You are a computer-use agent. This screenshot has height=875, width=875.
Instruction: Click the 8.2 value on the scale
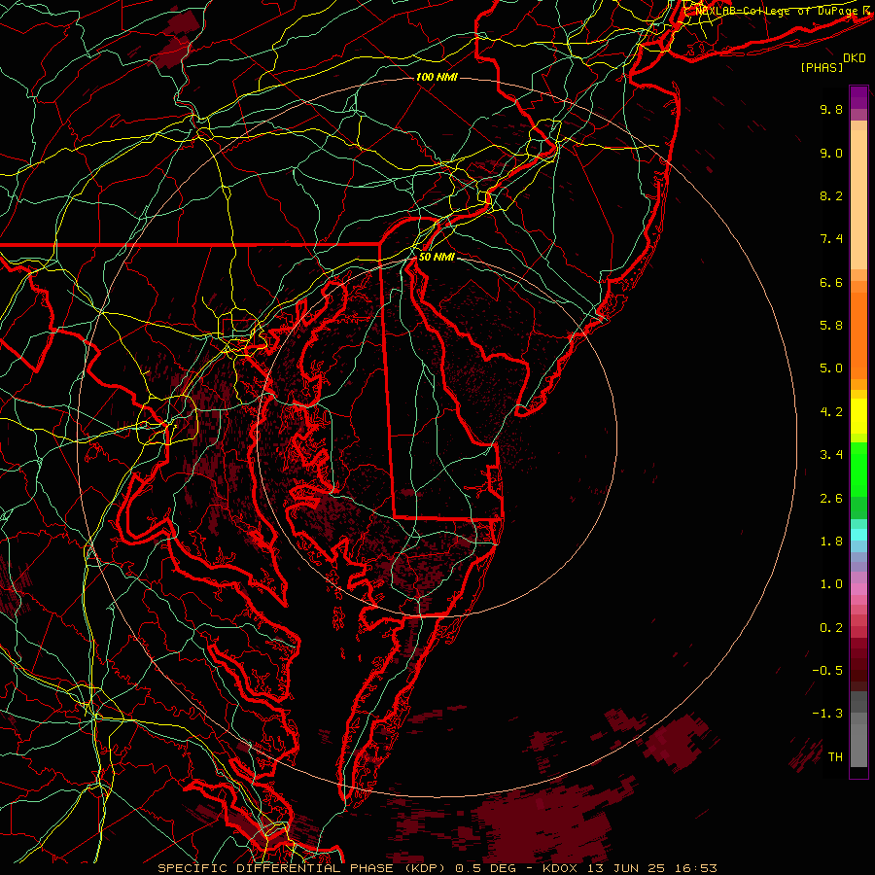click(x=831, y=195)
